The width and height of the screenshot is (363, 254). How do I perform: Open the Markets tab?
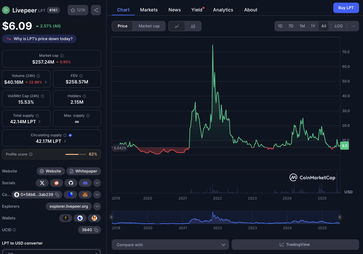click(x=149, y=10)
